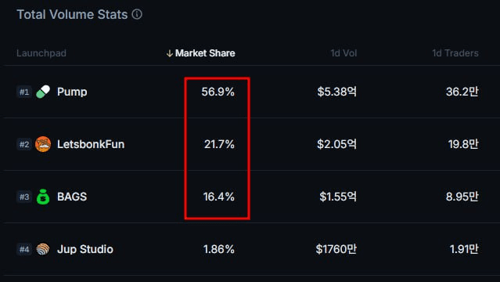Open the Jup Studio launchpad link

[85, 249]
